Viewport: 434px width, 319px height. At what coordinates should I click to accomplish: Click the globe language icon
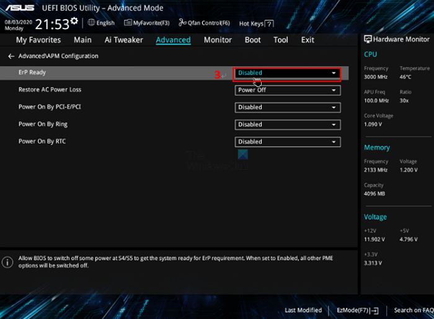[91, 22]
